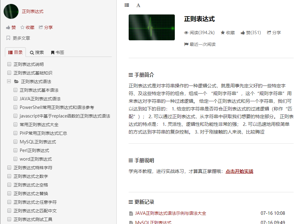The width and height of the screenshot is (305, 224).
Task: Click the open-folder icon of 正则表达式语法
Action: (16, 82)
